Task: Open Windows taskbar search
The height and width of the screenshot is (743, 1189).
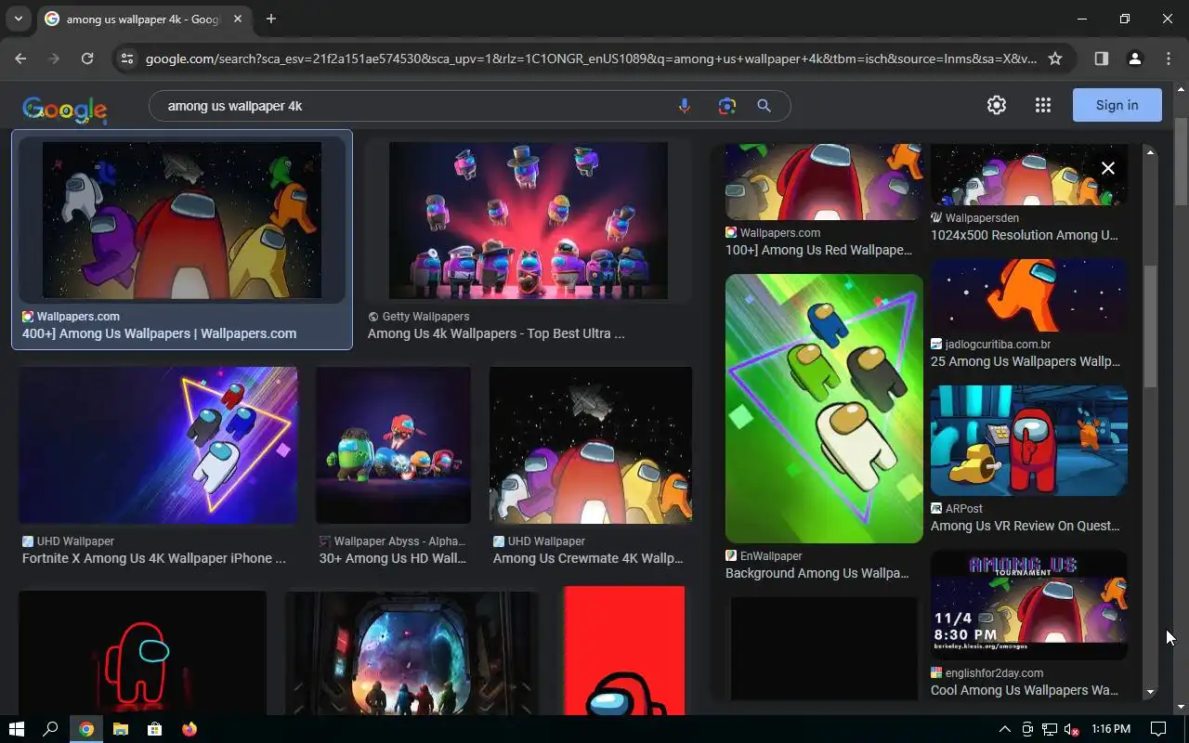Action: [x=51, y=729]
